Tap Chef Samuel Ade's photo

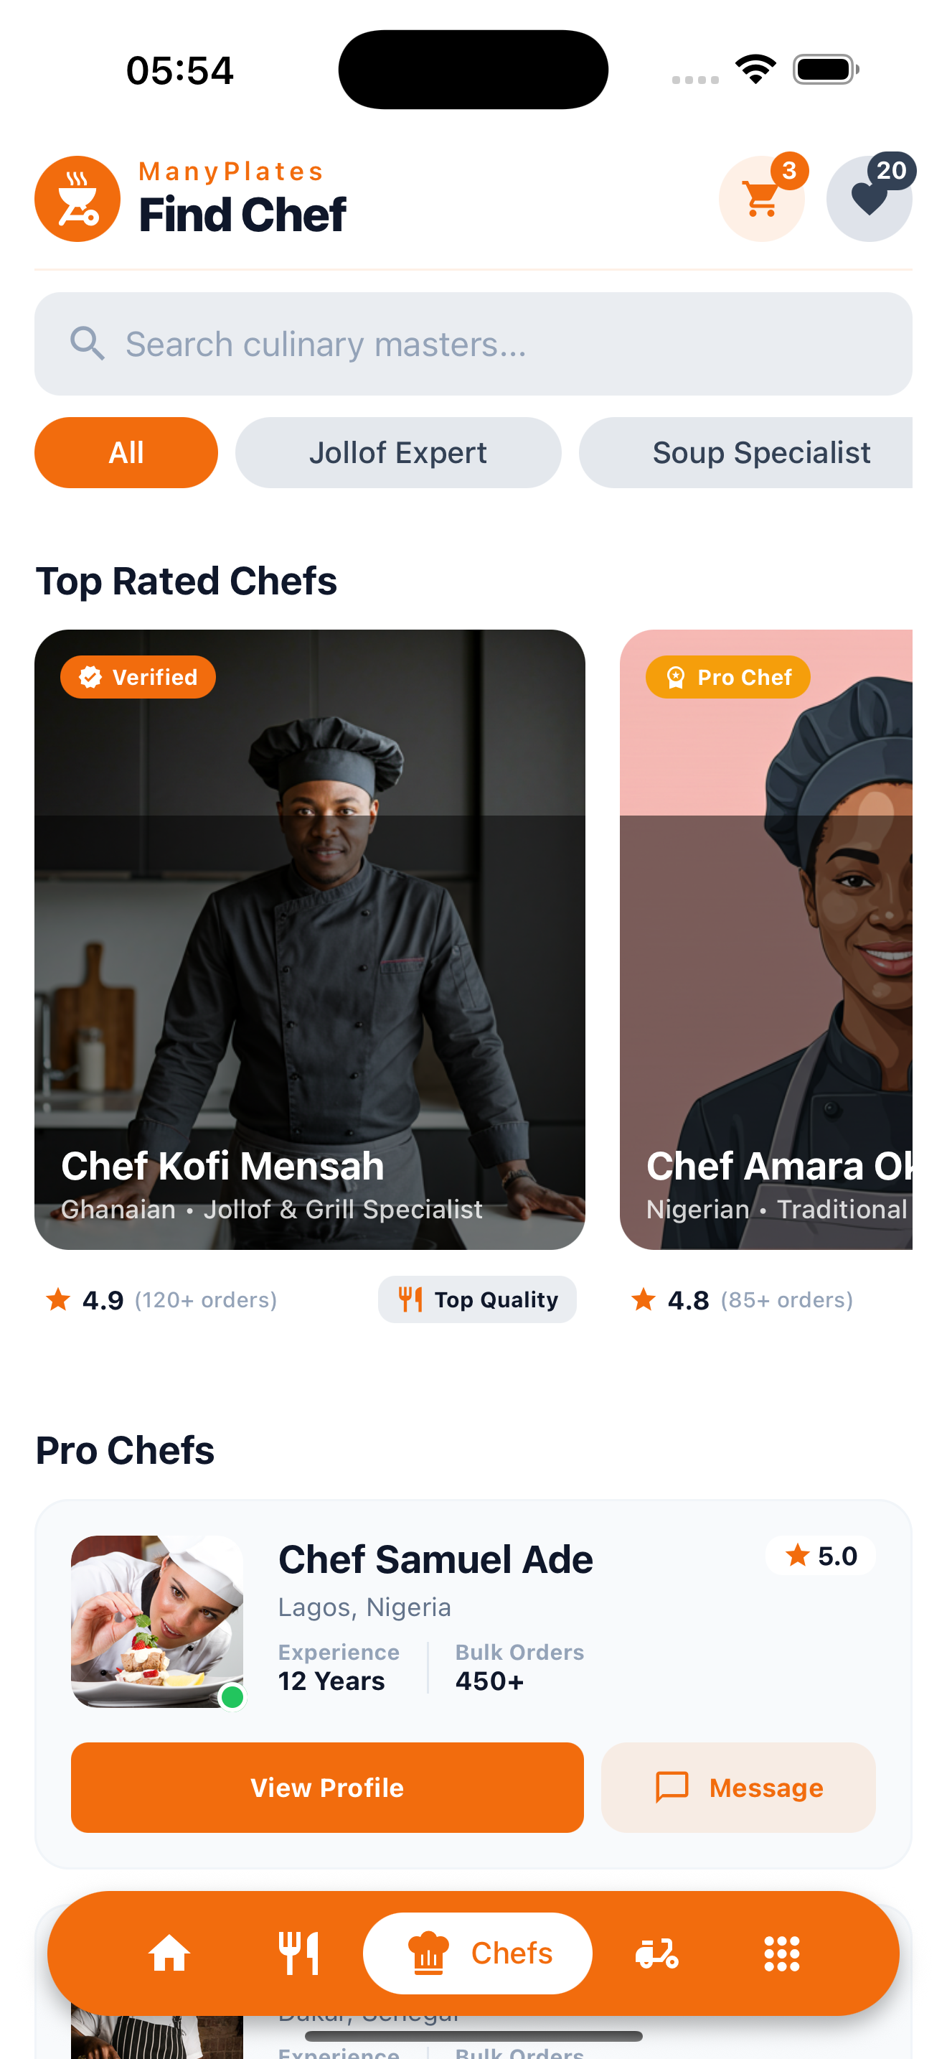157,1620
